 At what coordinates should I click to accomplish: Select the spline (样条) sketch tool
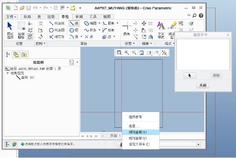(x=90, y=30)
